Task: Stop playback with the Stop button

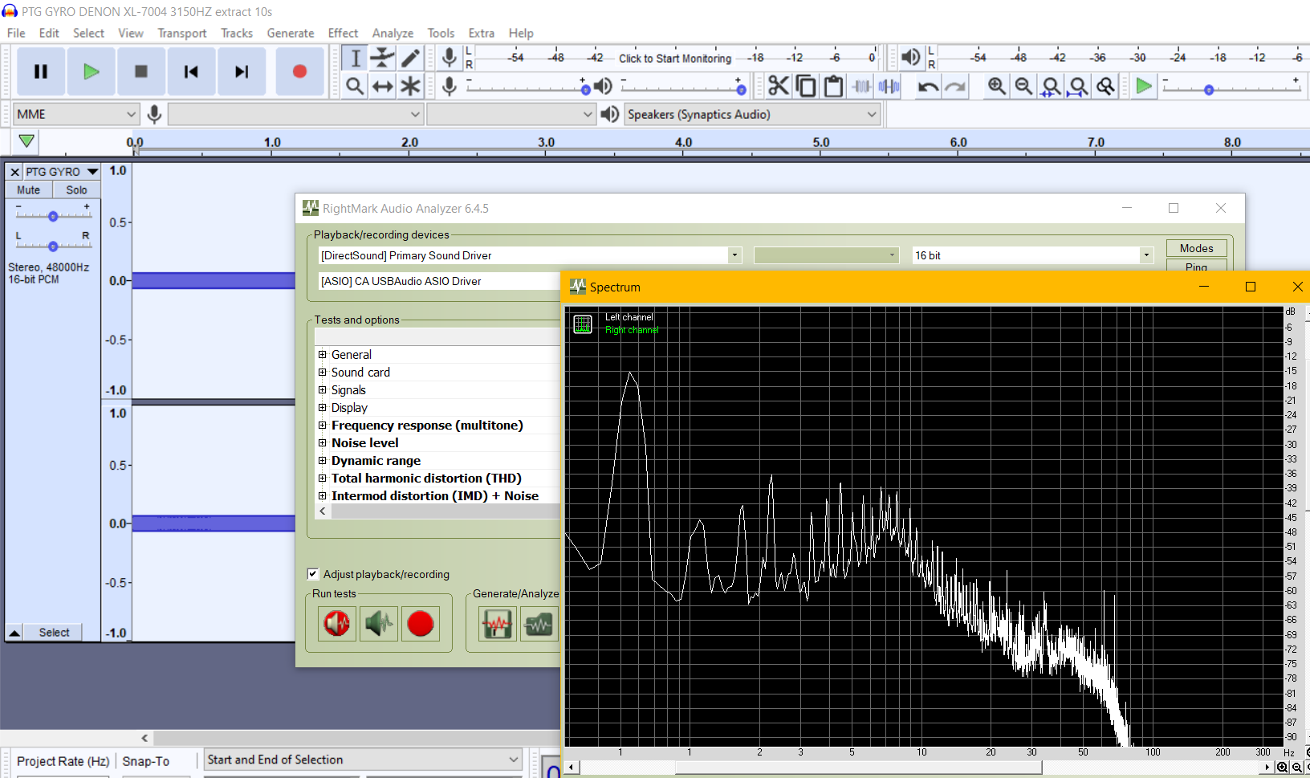Action: click(x=141, y=71)
